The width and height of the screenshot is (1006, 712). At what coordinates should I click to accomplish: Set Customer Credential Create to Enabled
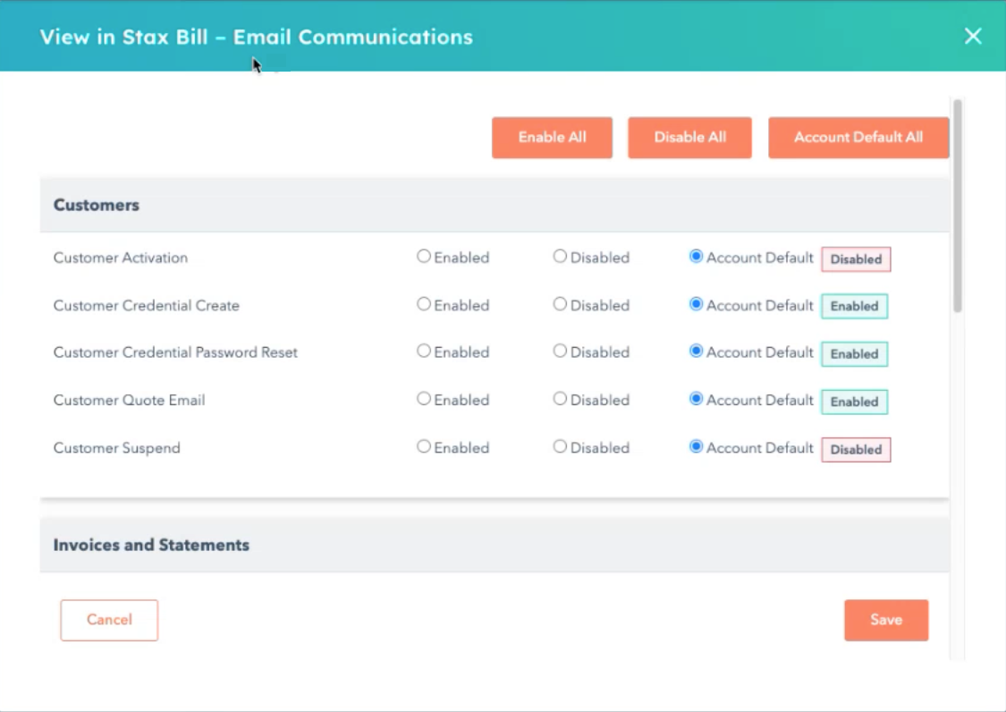424,304
